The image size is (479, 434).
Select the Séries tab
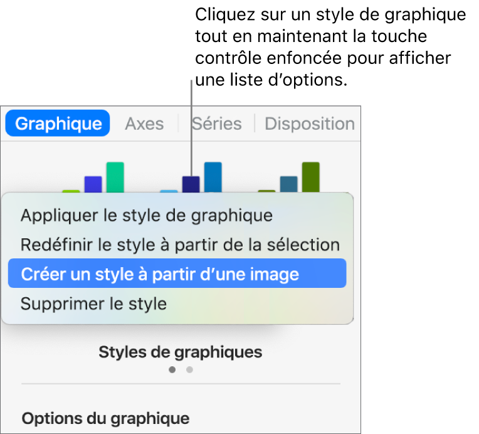click(x=216, y=124)
